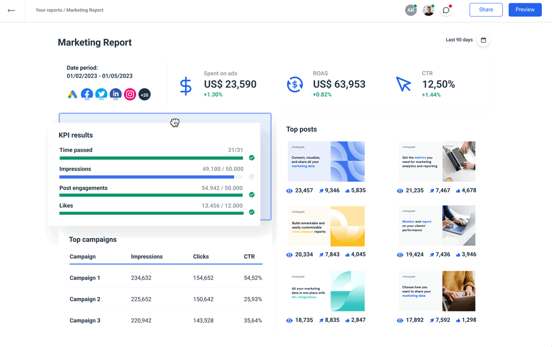552x347 pixels.
Task: Open the AK user avatar
Action: point(411,10)
